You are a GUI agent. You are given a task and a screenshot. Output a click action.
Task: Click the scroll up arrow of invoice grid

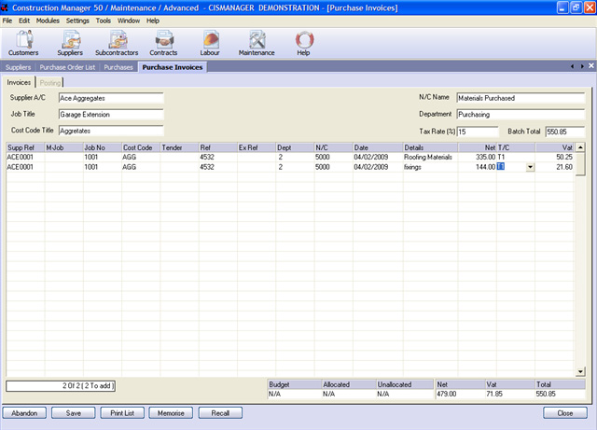coord(580,147)
